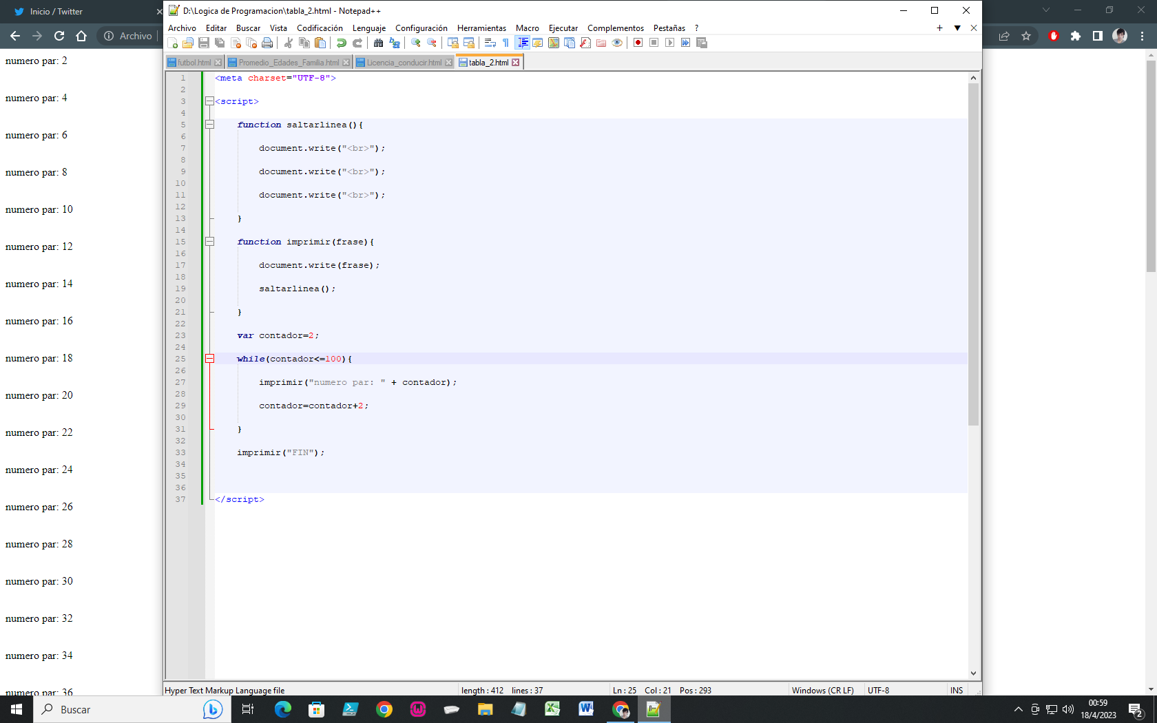This screenshot has height=723, width=1157.
Task: Toggle synchronized vertical scrolling
Action: tap(453, 43)
